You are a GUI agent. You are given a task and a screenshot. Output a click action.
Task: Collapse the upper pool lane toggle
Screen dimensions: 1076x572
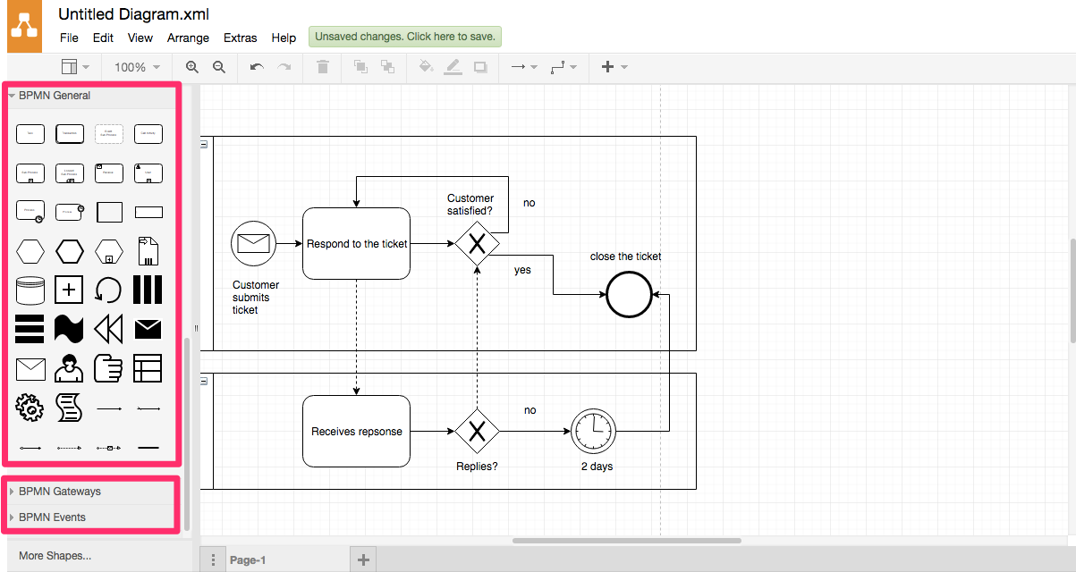coord(204,144)
